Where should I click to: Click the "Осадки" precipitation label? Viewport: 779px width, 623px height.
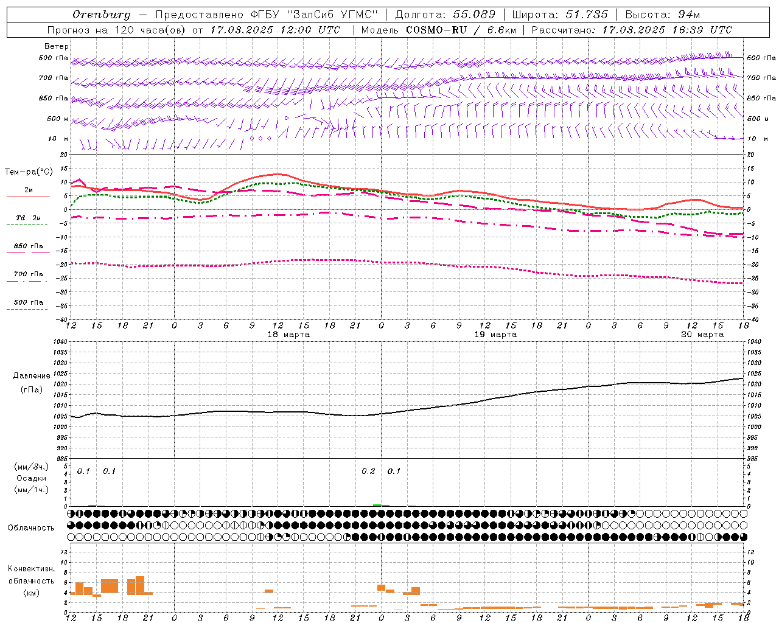pyautogui.click(x=31, y=478)
